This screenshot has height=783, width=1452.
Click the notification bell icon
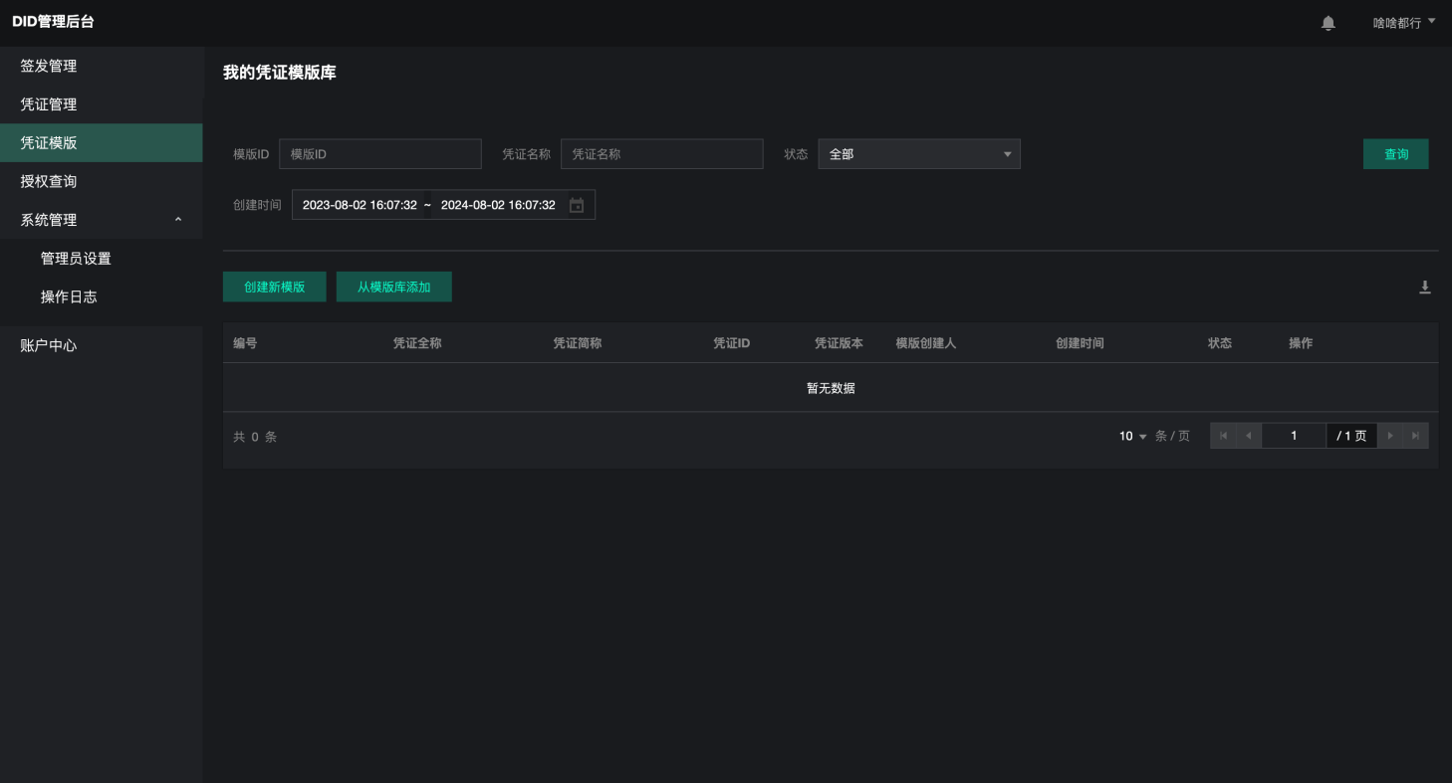click(1328, 23)
